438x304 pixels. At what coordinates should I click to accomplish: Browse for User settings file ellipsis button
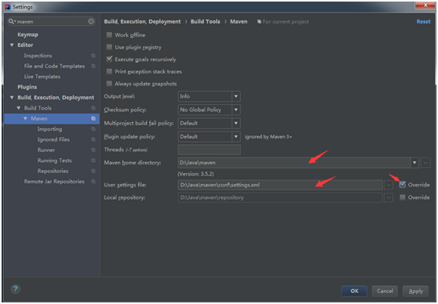tap(389, 185)
